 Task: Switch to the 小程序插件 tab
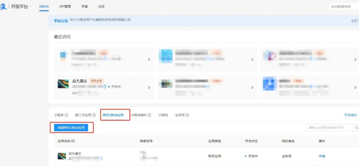click(138, 115)
